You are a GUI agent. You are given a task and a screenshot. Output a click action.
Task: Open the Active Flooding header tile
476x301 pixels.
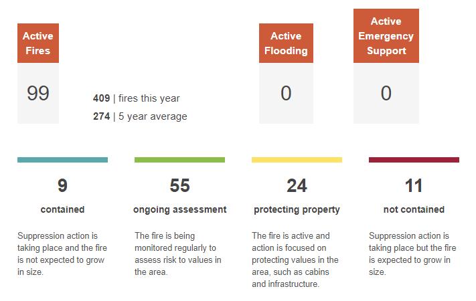click(286, 43)
